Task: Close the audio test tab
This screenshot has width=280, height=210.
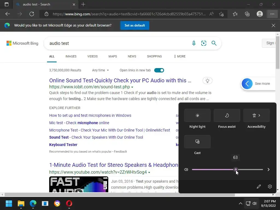Action: click(74, 4)
